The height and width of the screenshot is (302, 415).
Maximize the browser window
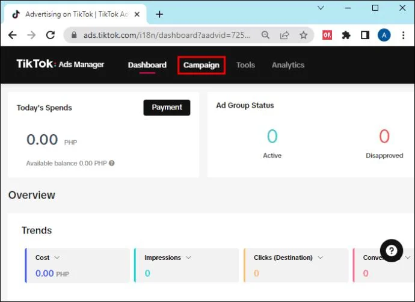[x=375, y=8]
